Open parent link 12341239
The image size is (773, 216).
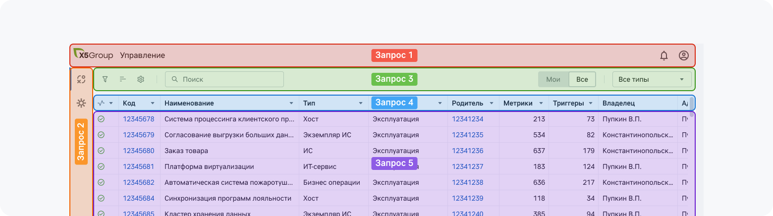467,198
